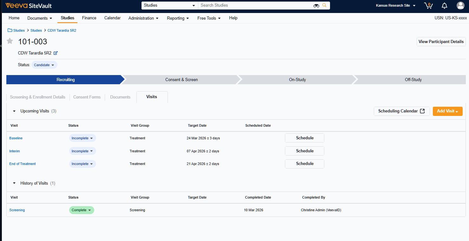Open the user profile avatar

pos(460,5)
